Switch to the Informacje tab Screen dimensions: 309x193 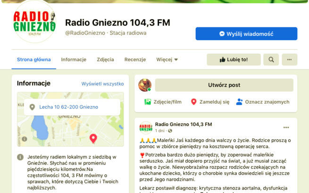click(x=74, y=59)
